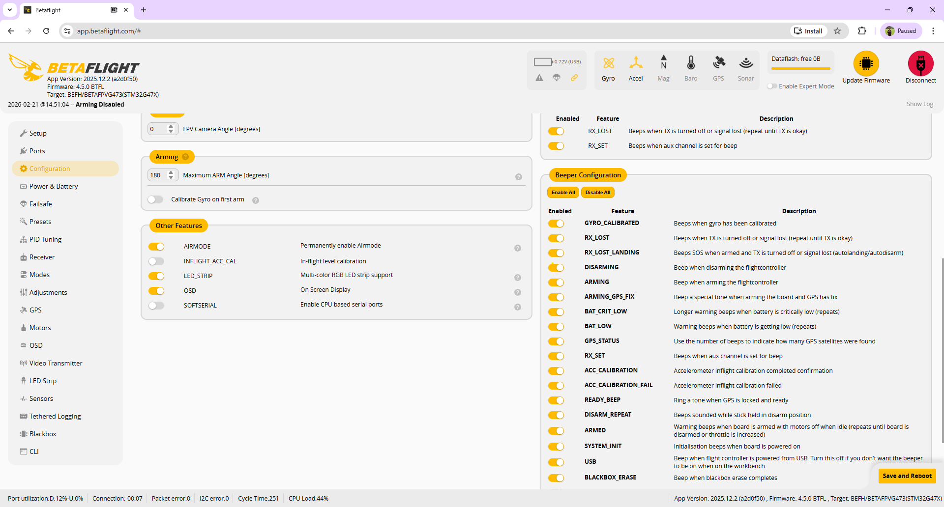Enable Calibrate Gyro on first arm

(155, 199)
